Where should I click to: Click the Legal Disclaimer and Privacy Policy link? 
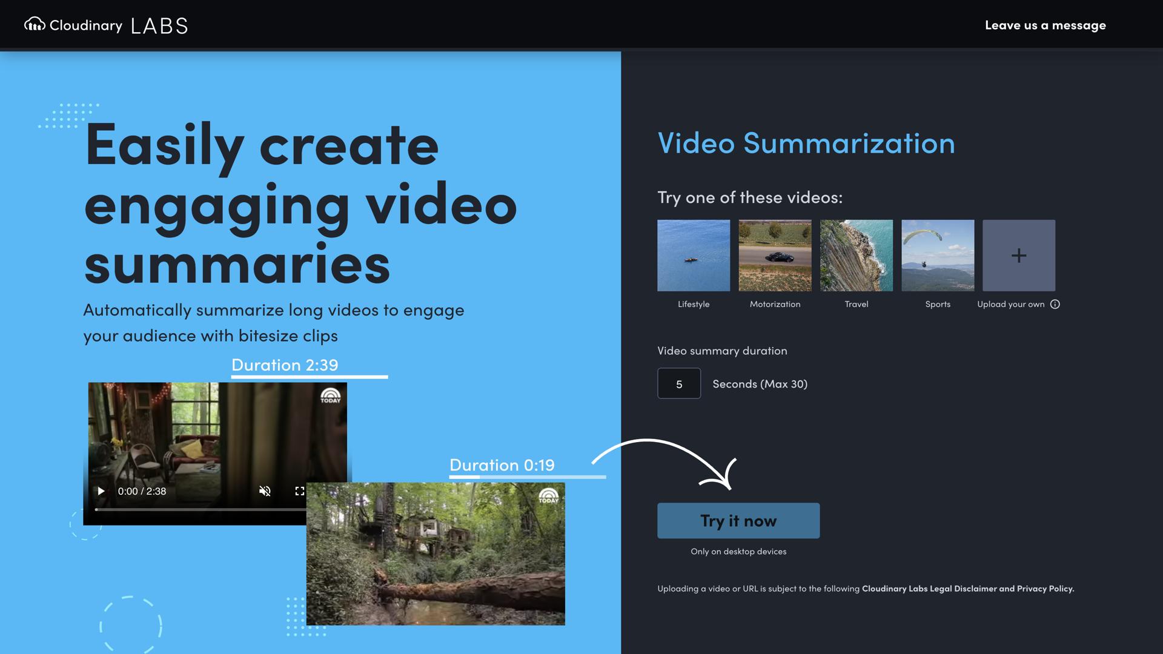(967, 588)
